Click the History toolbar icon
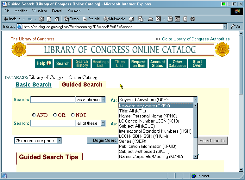245x180 pixels. [131, 19]
